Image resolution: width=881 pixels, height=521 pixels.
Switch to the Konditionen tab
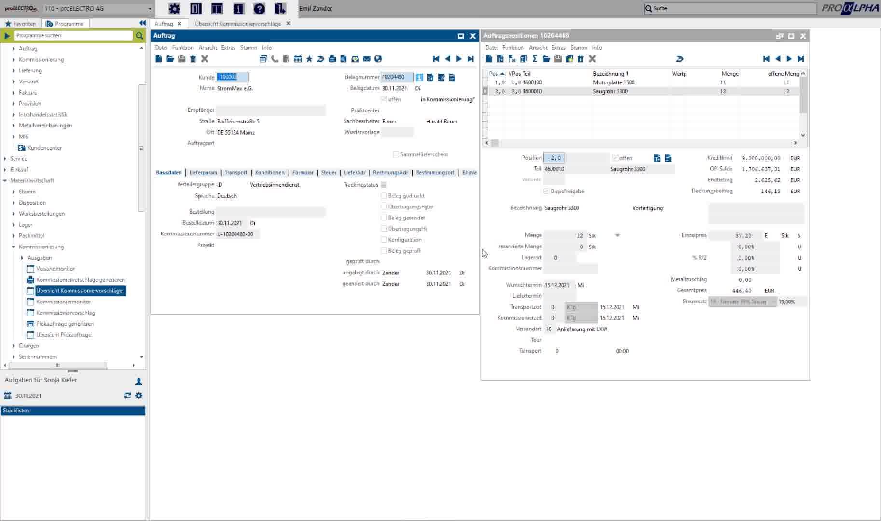[x=270, y=173]
